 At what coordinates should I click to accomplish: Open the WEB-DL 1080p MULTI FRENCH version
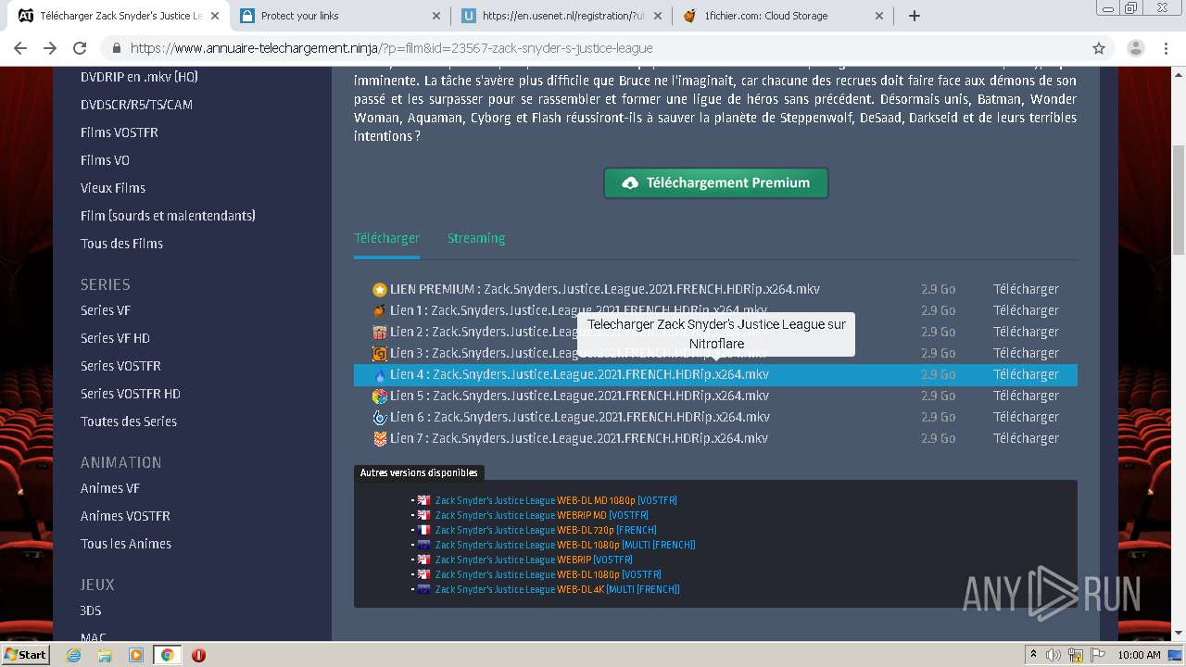tap(565, 545)
